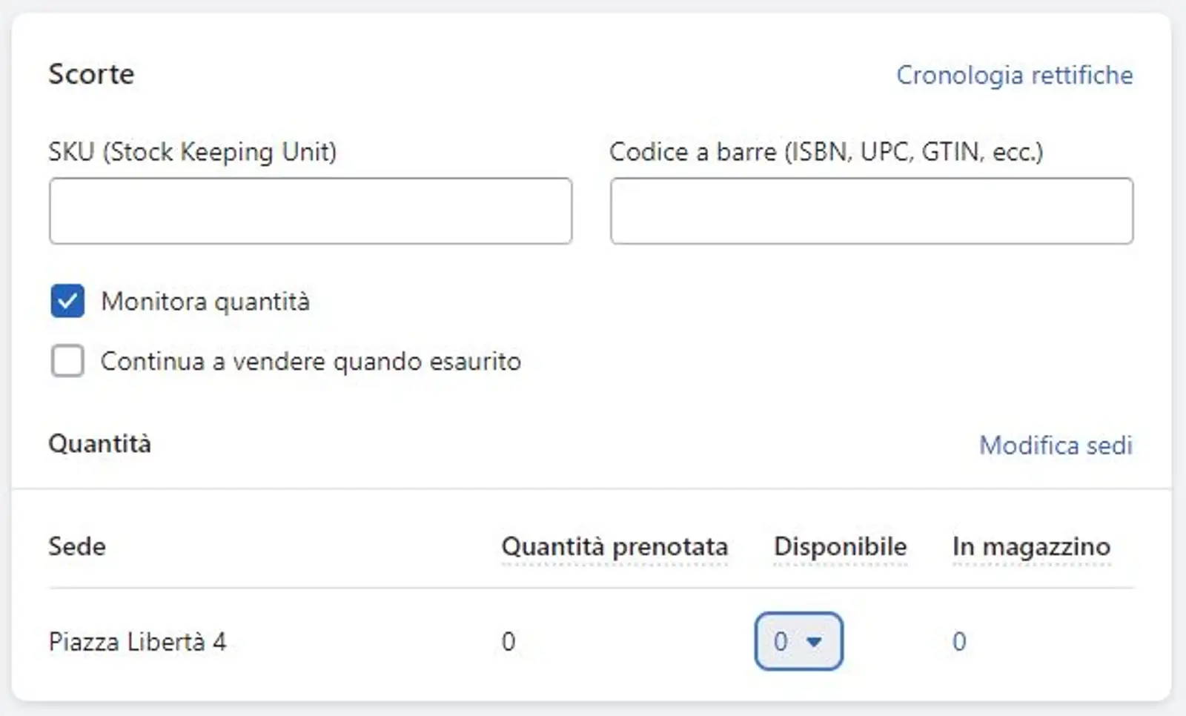Expand the quantity adjustment menu for Piazza Libertà 4
Screen dimensions: 1186x716
(798, 641)
